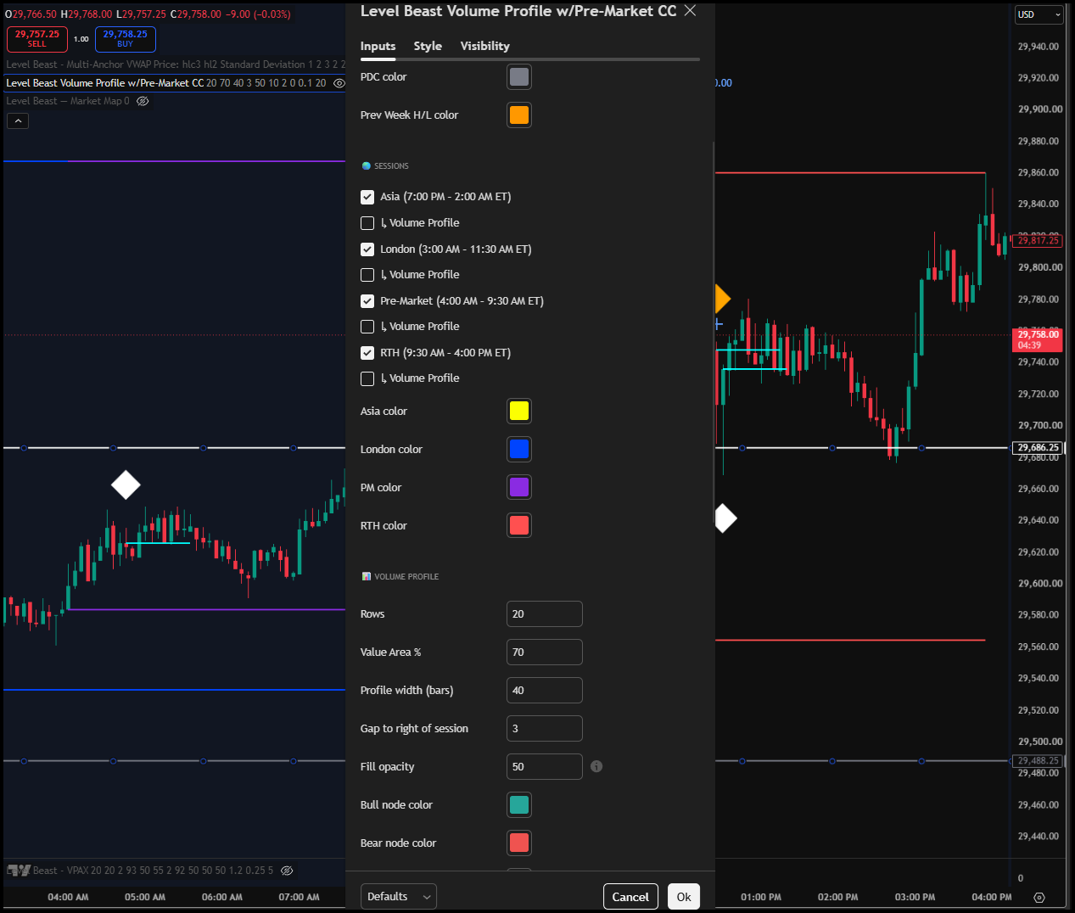Viewport: 1075px width, 913px height.
Task: Close the Level Beast settings dialog
Action: click(x=690, y=11)
